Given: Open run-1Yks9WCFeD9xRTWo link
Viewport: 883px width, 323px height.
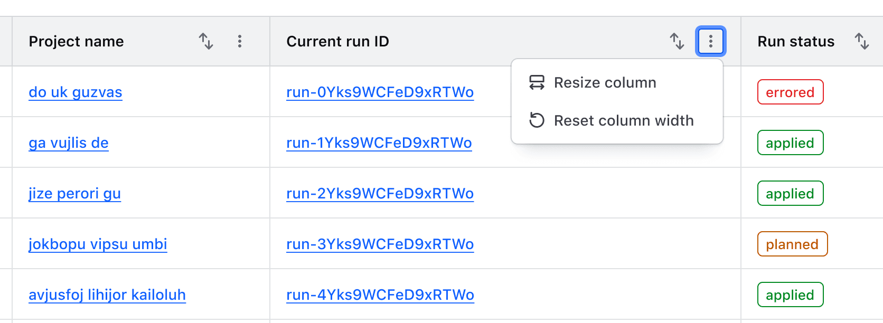Looking at the screenshot, I should coord(379,143).
